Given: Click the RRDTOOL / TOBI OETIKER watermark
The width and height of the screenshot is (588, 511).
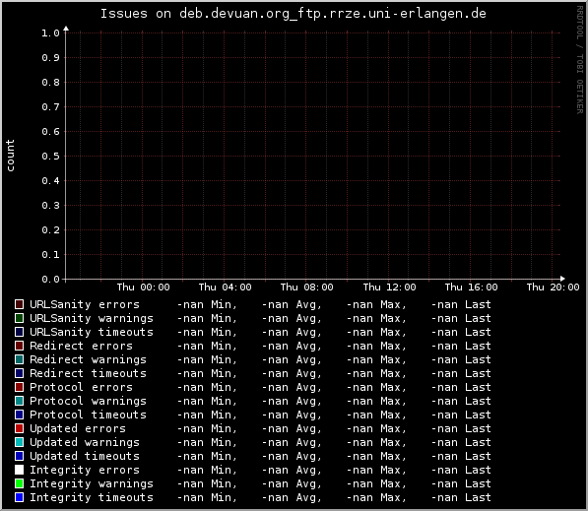Looking at the screenshot, I should [x=580, y=60].
